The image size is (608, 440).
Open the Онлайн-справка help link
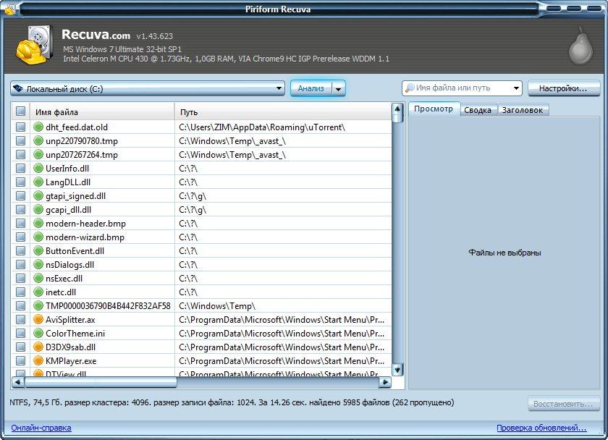41,428
